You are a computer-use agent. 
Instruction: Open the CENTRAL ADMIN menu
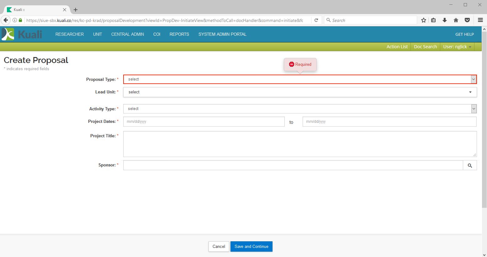pyautogui.click(x=128, y=34)
